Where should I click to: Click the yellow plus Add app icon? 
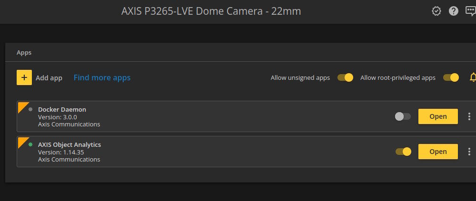24,77
